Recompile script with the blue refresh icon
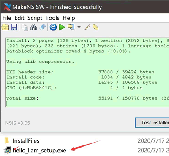 point(53,27)
